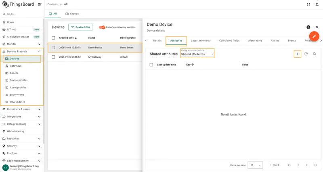The height and width of the screenshot is (172, 323).
Task: Open items per page dropdown
Action: (255, 165)
